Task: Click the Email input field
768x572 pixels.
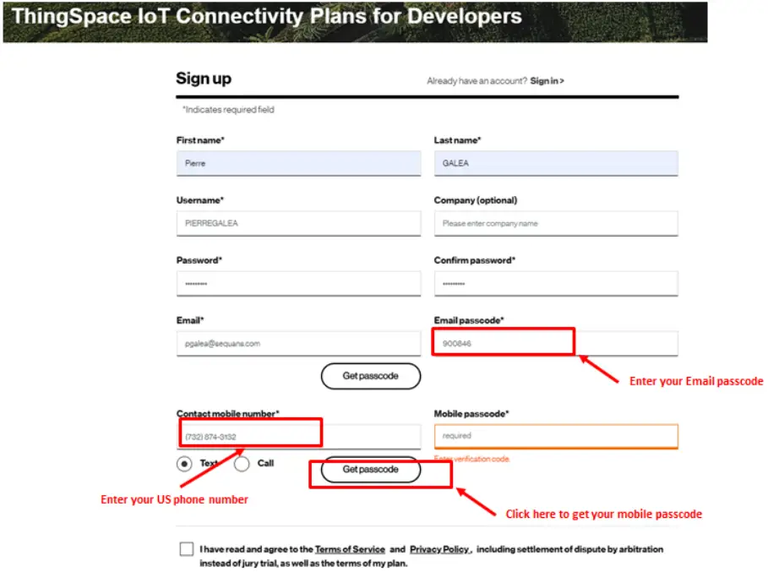Action: 297,343
